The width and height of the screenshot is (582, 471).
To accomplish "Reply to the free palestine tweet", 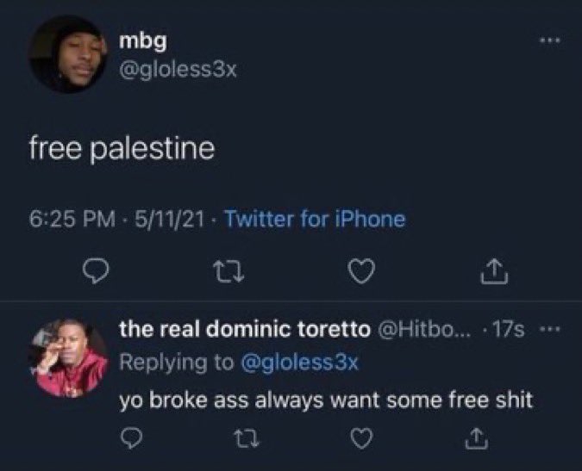I will coord(96,271).
